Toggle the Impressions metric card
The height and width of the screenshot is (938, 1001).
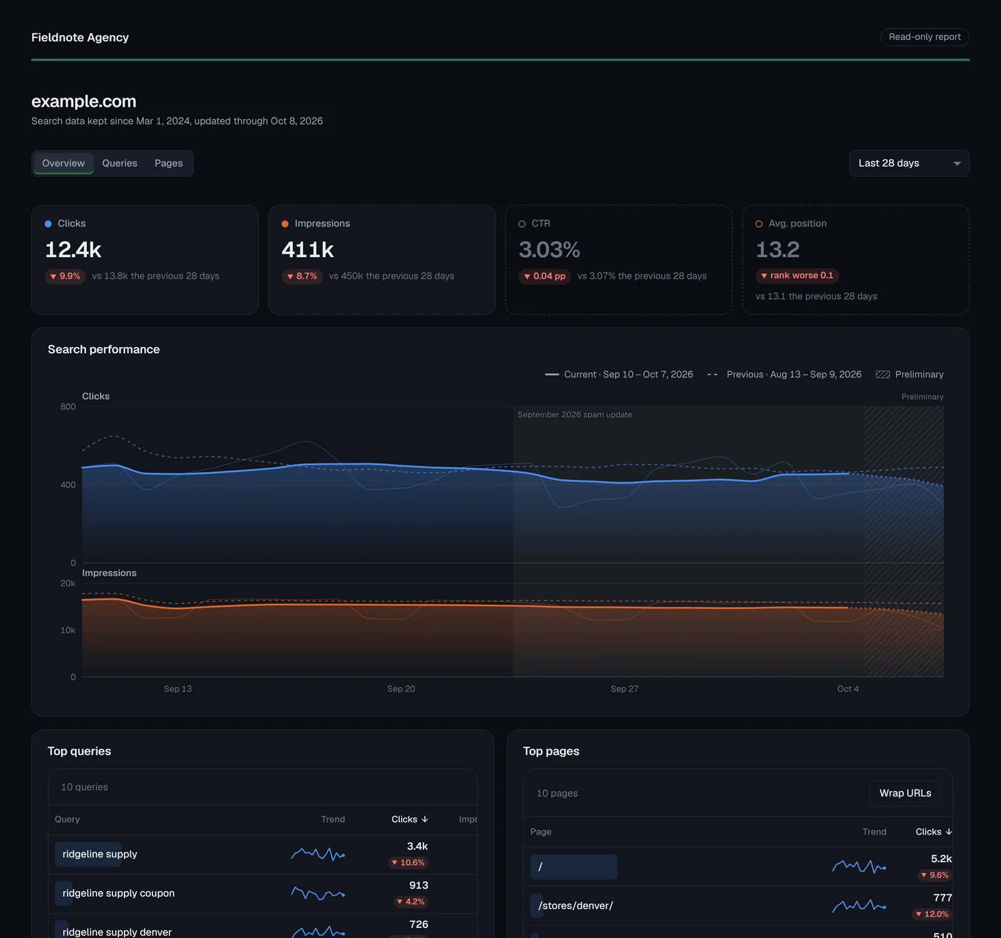pyautogui.click(x=382, y=260)
